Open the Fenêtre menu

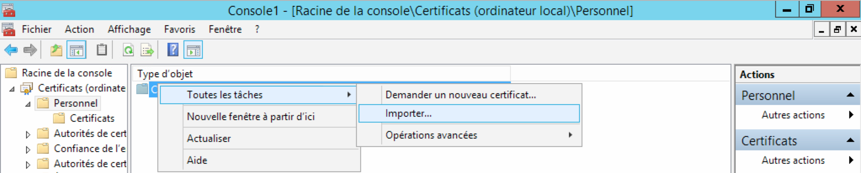(x=225, y=29)
